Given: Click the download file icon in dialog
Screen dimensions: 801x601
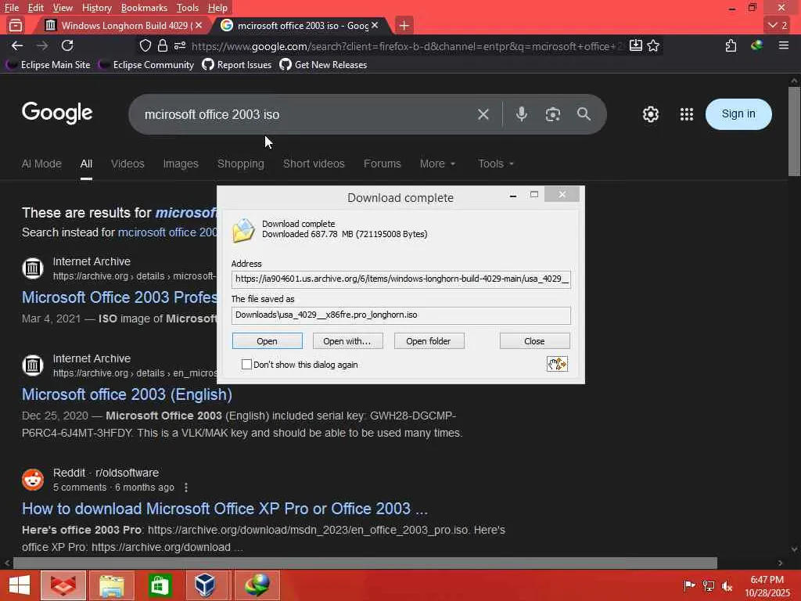Looking at the screenshot, I should click(243, 230).
